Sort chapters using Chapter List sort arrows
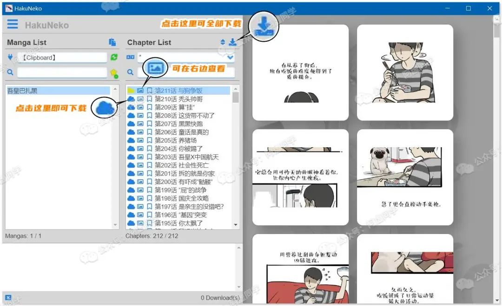Image resolution: width=502 pixels, height=306 pixels. pyautogui.click(x=223, y=42)
